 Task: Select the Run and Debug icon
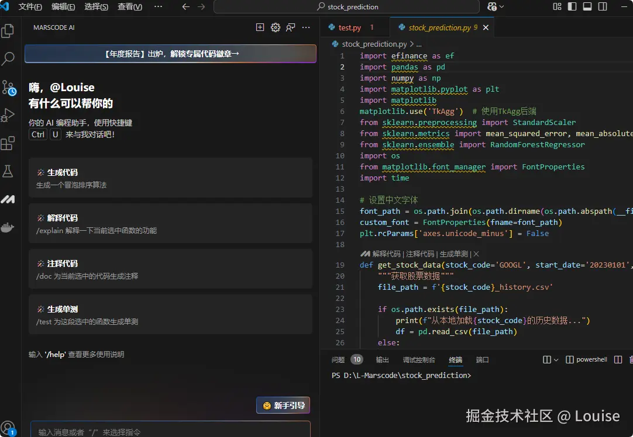pos(9,115)
